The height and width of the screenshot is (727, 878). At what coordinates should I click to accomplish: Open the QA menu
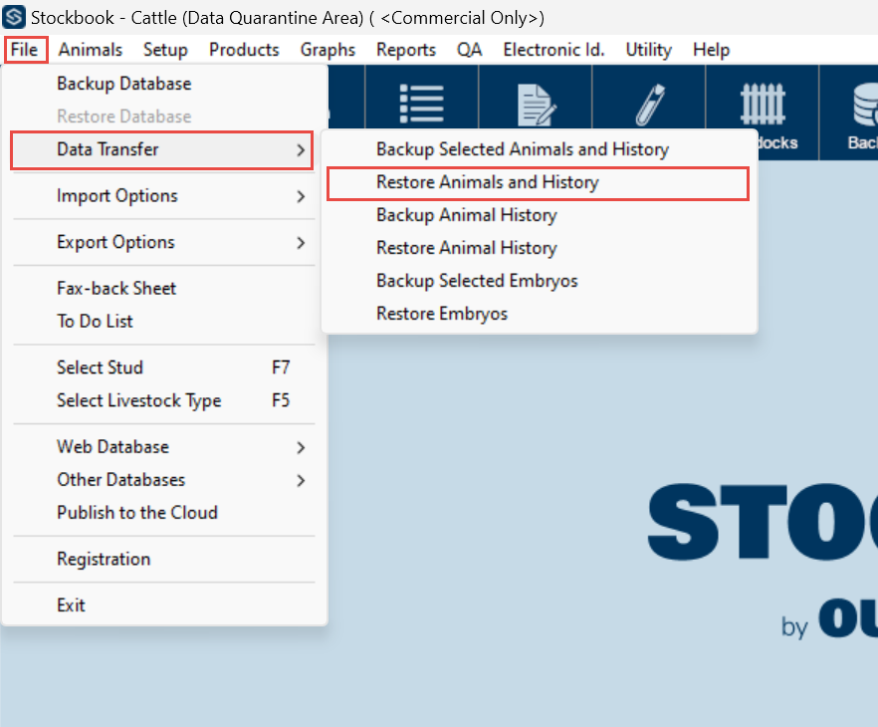(x=469, y=50)
